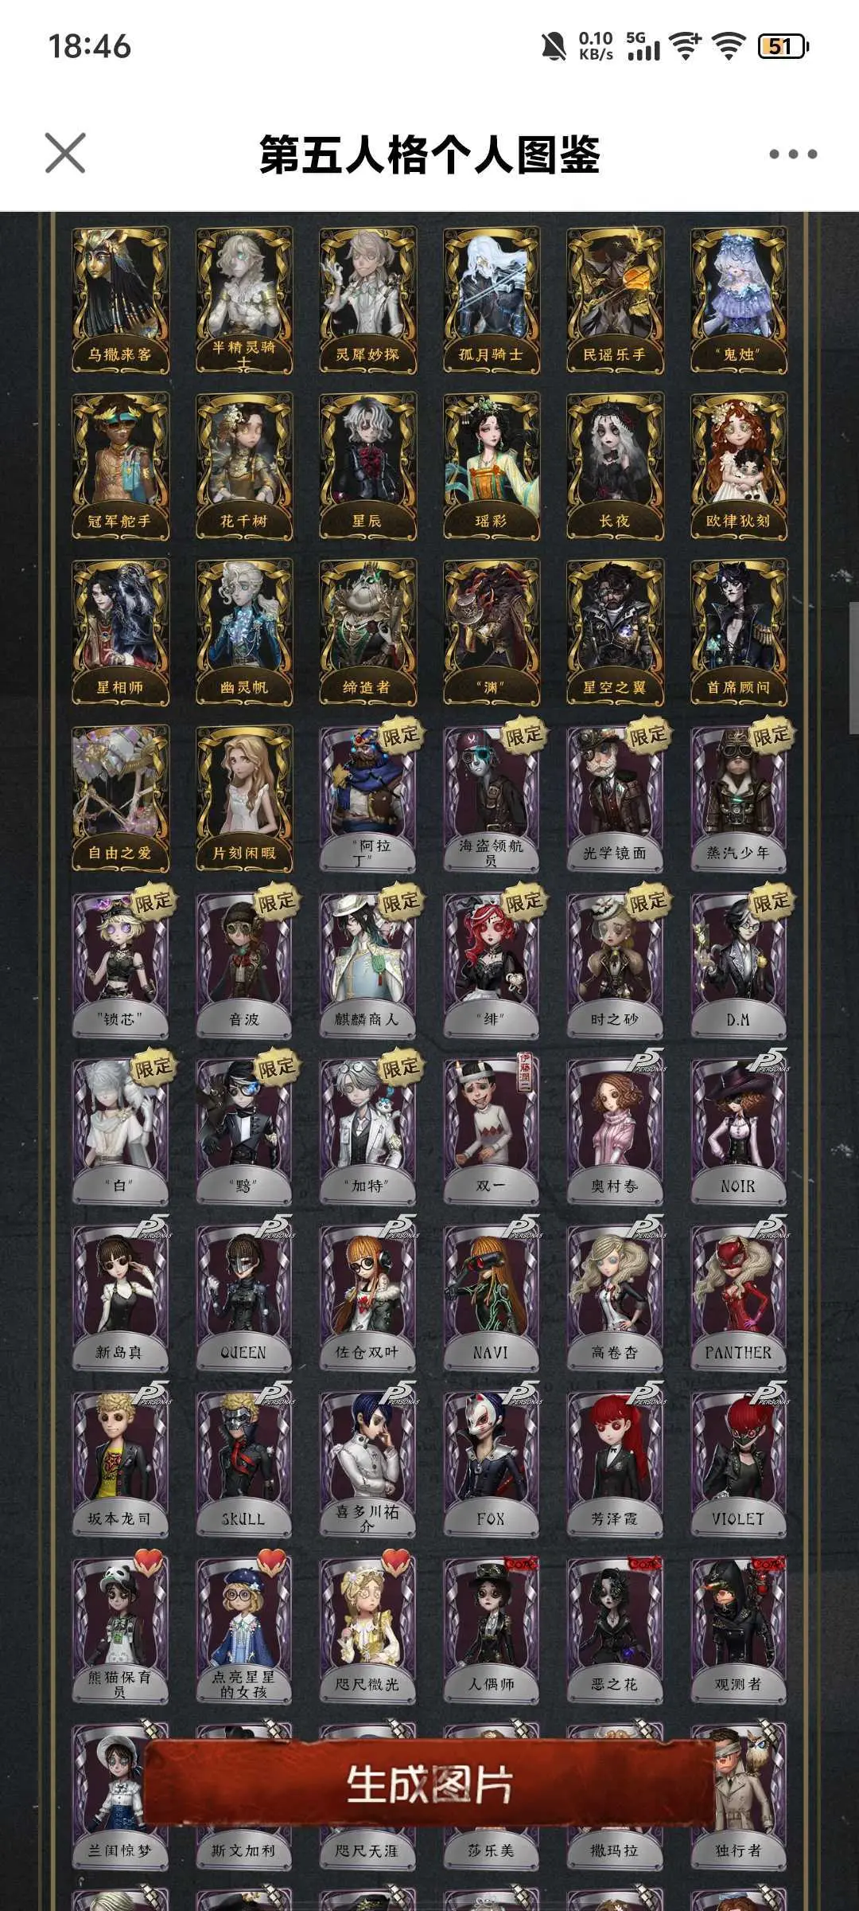859x1911 pixels.
Task: Choose the Persona 5 SKULL card
Action: point(244,1464)
